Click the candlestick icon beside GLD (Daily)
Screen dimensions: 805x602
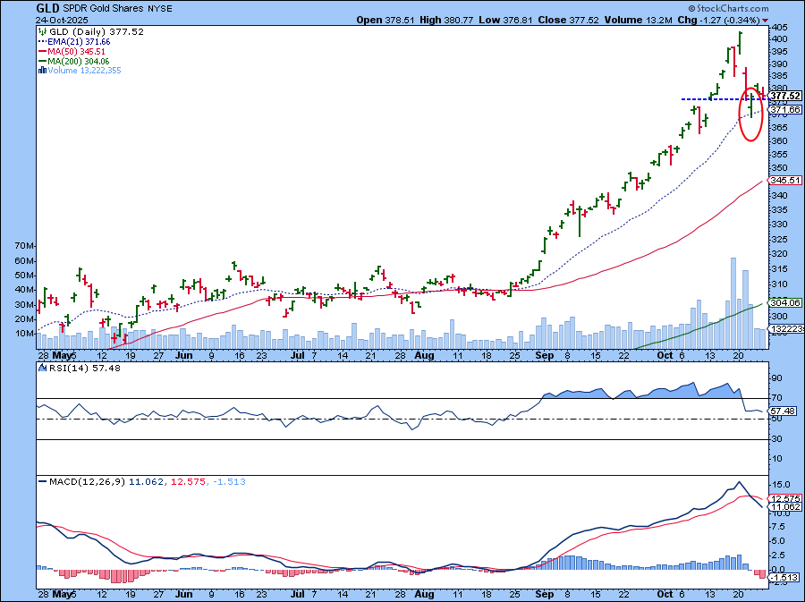[x=43, y=32]
